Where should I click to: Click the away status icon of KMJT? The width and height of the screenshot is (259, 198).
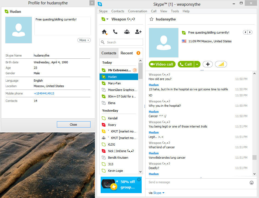click(x=104, y=131)
